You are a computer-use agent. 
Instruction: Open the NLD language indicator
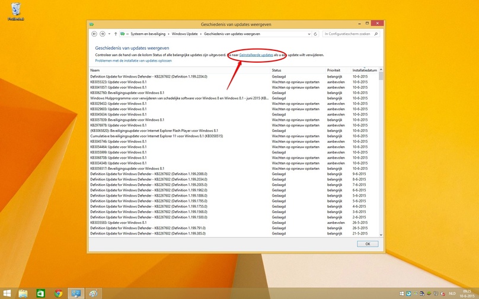452,294
